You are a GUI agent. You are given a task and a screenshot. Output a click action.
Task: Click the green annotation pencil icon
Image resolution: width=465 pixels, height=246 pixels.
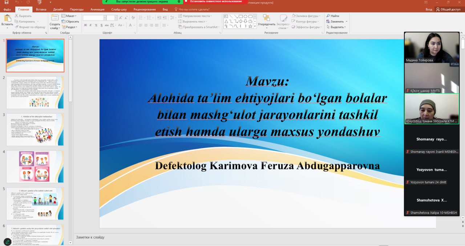pyautogui.click(x=7, y=242)
